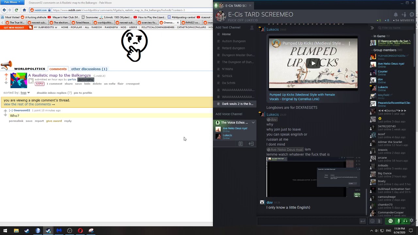418x235 pixels.
Task: Open group settings gear in Steam chat header
Action: click(412, 15)
